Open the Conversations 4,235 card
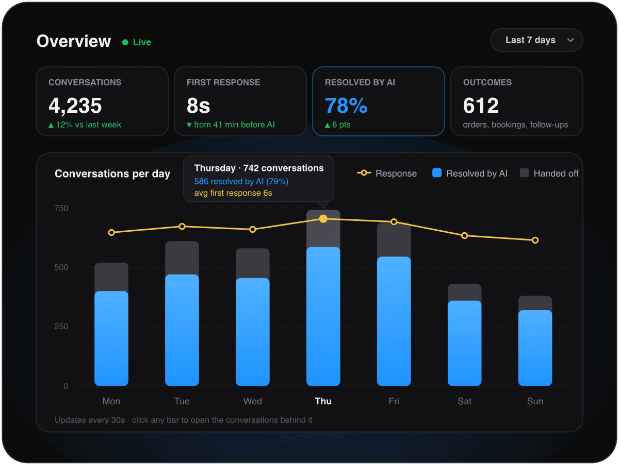 tap(102, 101)
